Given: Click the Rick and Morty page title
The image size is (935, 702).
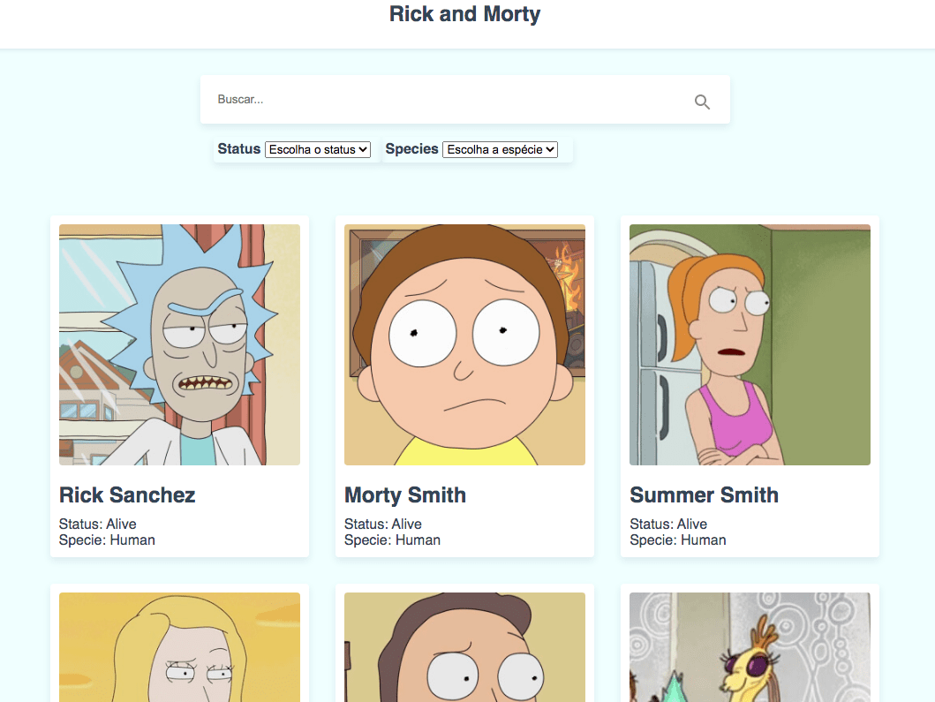Looking at the screenshot, I should [x=464, y=14].
